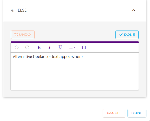Place cursor in 'Alternative freelancer text' line
The image size is (150, 121).
pyautogui.click(x=47, y=57)
